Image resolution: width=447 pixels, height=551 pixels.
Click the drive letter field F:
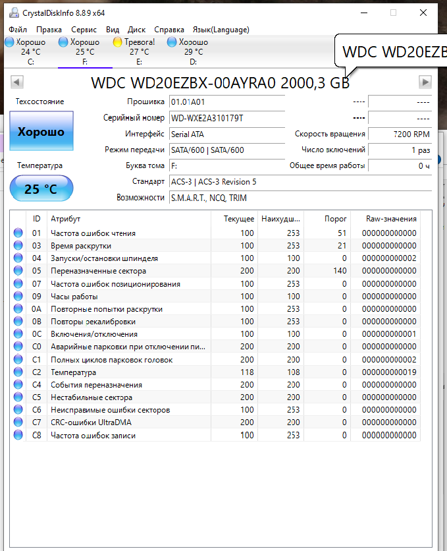[x=227, y=166]
